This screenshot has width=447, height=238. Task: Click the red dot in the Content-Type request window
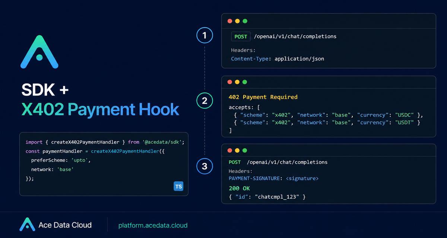tap(230, 21)
